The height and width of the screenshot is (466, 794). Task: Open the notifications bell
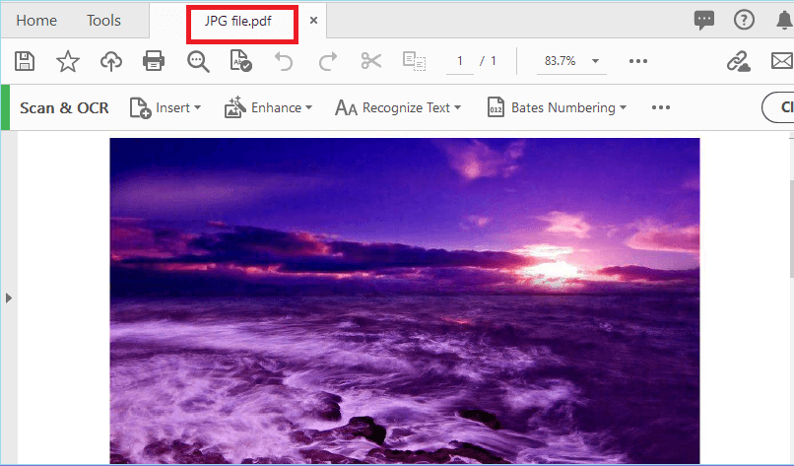[x=784, y=21]
